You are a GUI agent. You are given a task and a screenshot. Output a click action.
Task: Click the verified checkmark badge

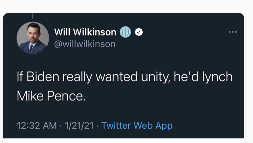coord(139,32)
